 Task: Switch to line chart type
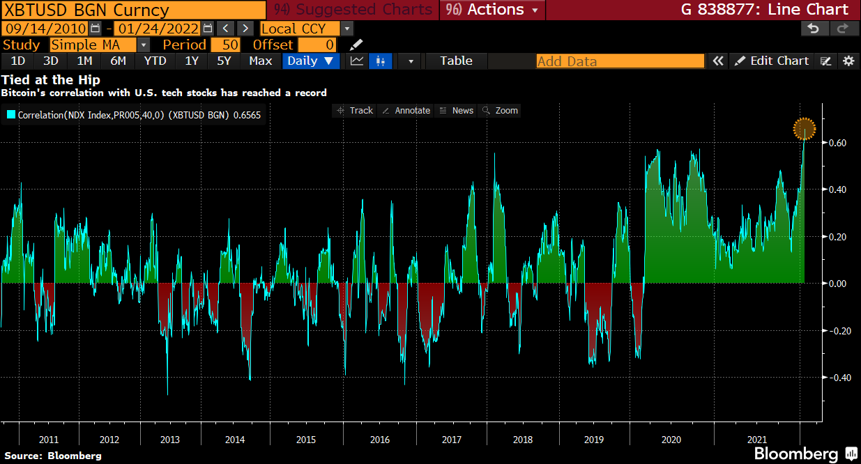click(357, 61)
